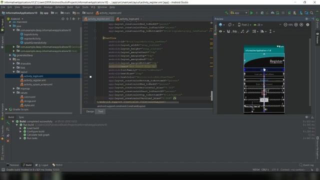
Task: Expand the Load build node
Action: click(x=20, y=128)
